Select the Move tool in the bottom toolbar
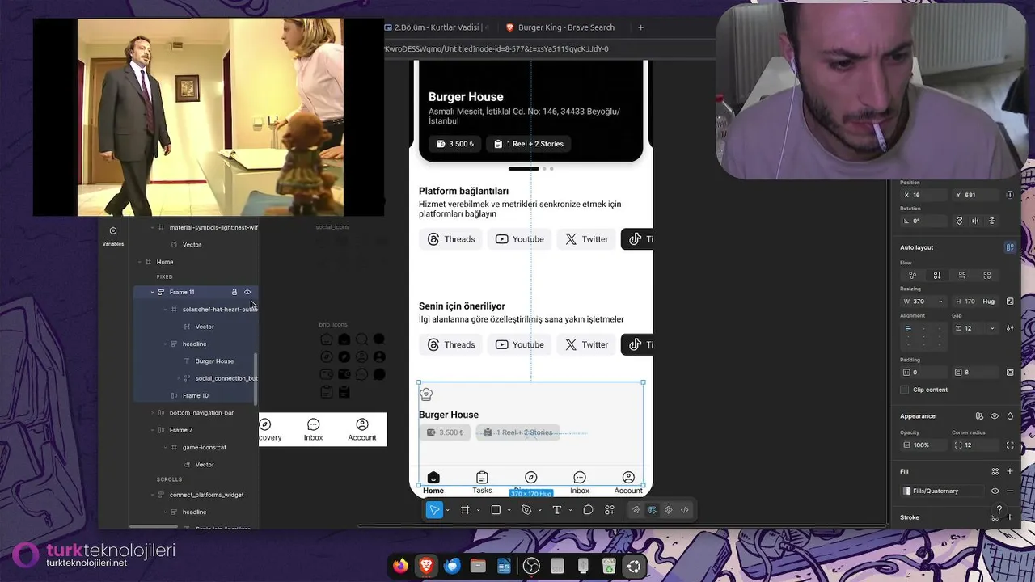 (434, 510)
